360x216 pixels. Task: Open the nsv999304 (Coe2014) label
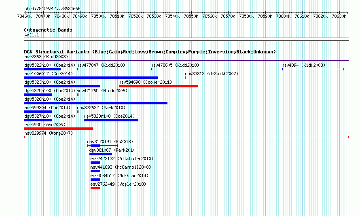pyautogui.click(x=47, y=108)
